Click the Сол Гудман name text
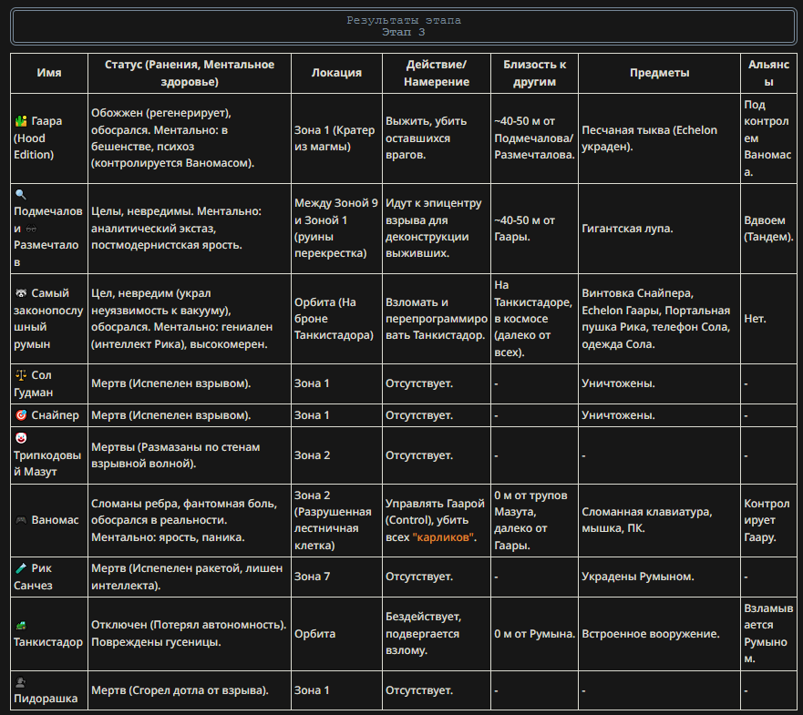This screenshot has height=715, width=803. 34,383
